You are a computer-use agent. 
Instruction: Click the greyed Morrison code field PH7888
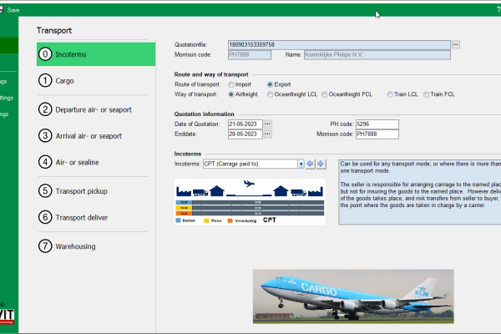[x=250, y=54]
